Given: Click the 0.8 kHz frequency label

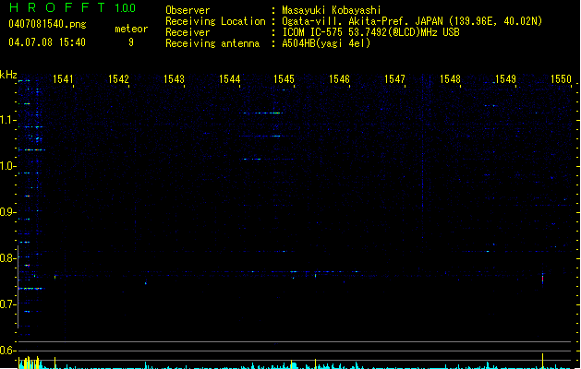Looking at the screenshot, I should tap(7, 257).
